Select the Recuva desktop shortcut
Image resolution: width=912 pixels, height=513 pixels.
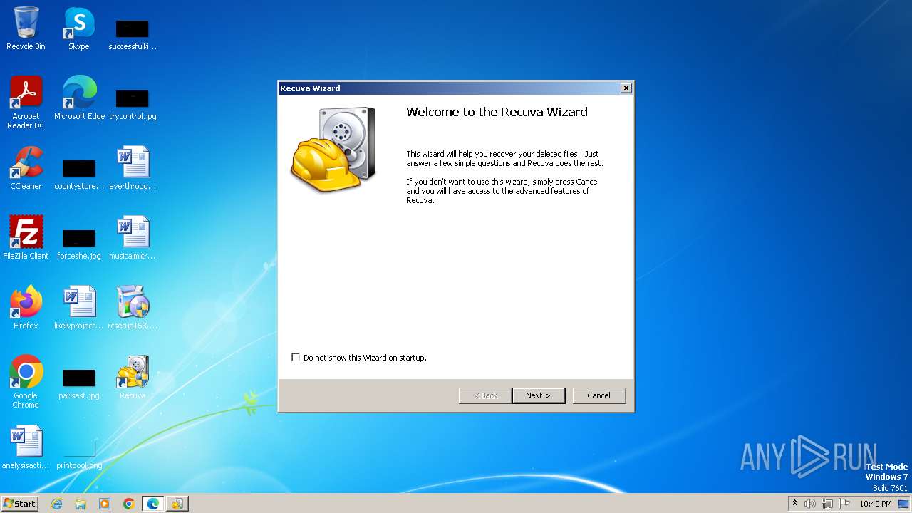(133, 378)
